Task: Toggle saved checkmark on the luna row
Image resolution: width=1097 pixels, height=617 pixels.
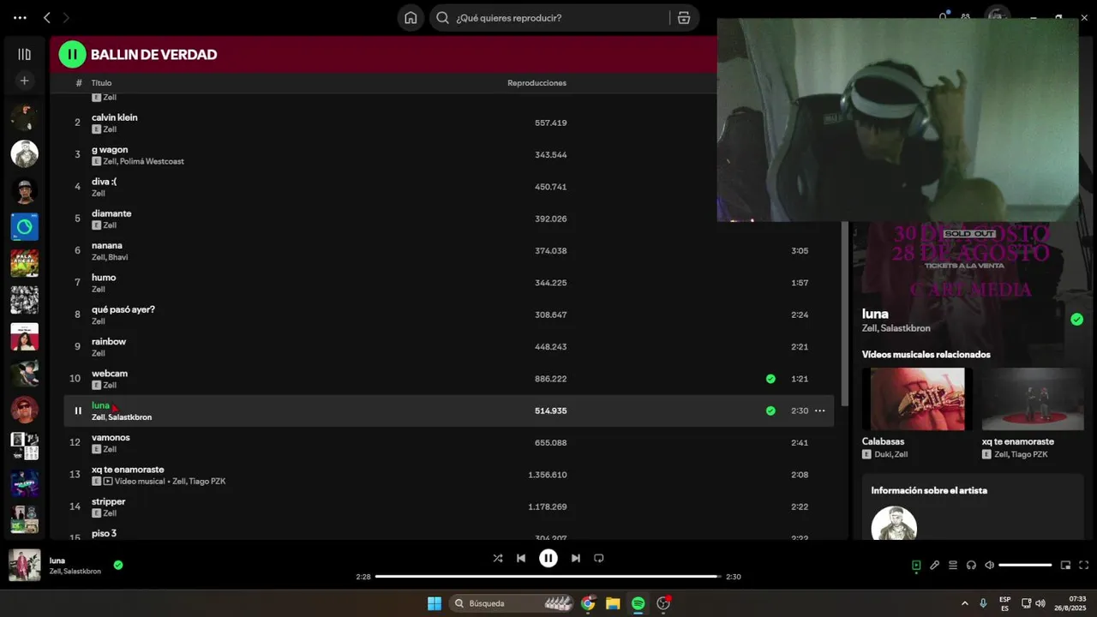Action: tap(770, 410)
